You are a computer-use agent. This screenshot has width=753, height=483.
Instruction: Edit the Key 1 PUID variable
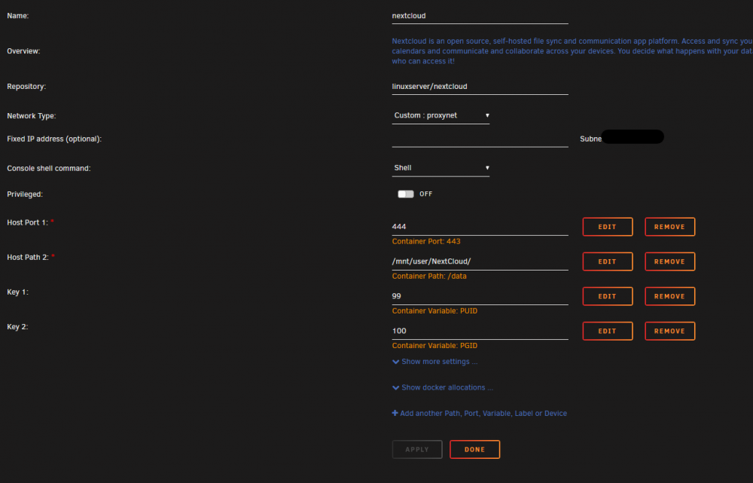point(608,297)
